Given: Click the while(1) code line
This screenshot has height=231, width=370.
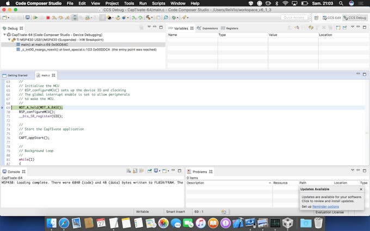Looking at the screenshot, I should coord(27,159).
